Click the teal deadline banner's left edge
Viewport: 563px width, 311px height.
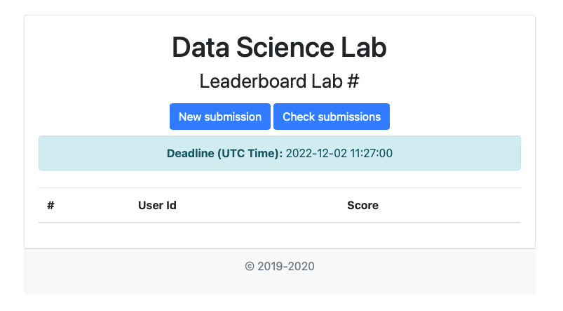(45, 153)
